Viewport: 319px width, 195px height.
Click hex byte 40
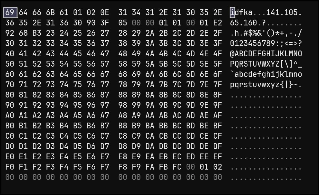pos(10,54)
